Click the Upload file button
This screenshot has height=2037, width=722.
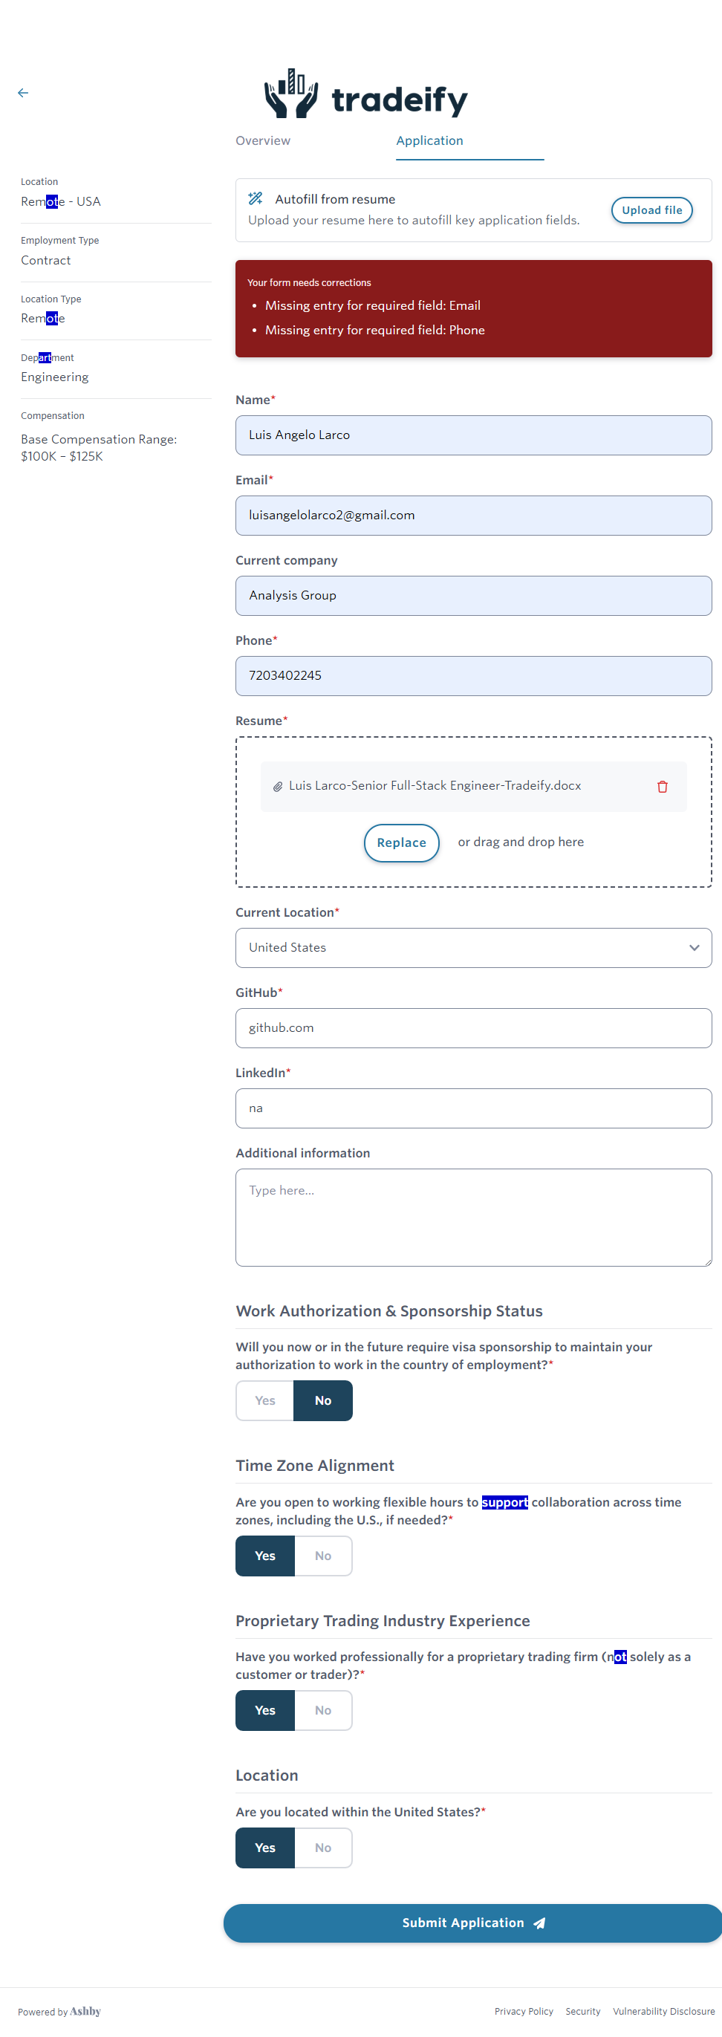pos(651,209)
